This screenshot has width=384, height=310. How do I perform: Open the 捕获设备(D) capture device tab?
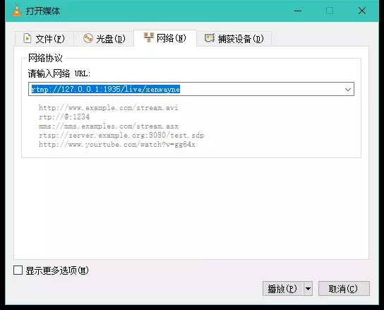click(234, 39)
